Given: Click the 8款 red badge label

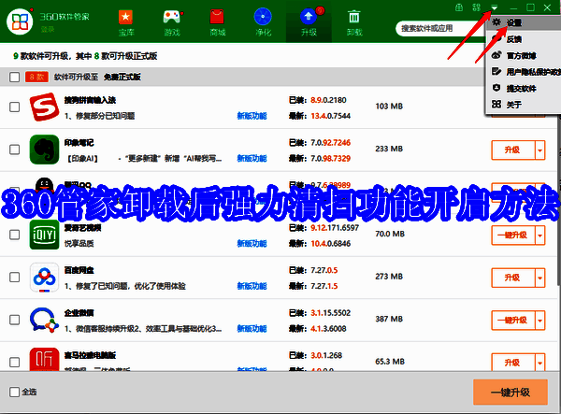Looking at the screenshot, I should (x=36, y=77).
